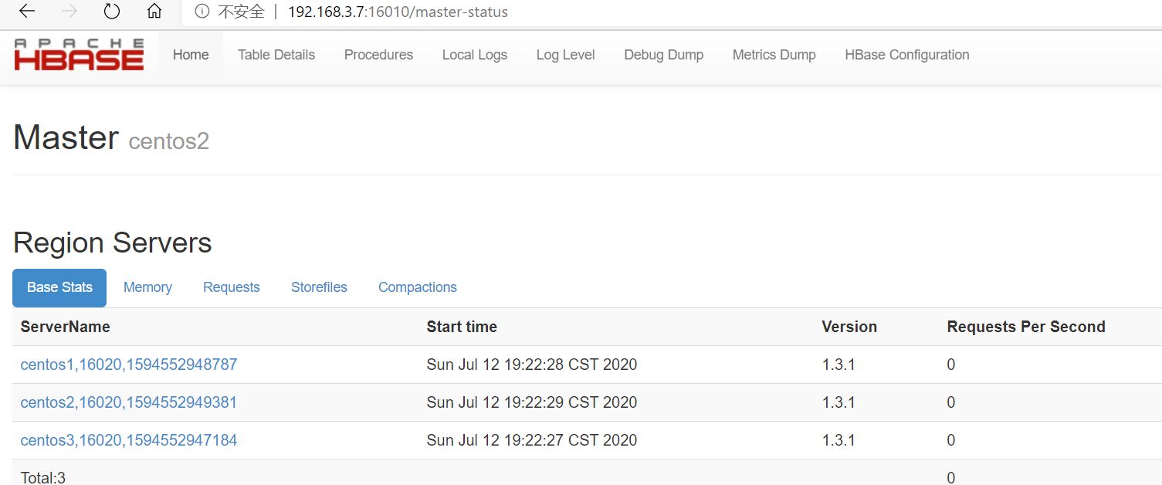
Task: Open the centos1 region server link
Action: pyautogui.click(x=129, y=365)
